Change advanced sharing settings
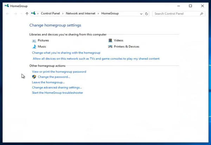The image size is (211, 145). [x=57, y=88]
